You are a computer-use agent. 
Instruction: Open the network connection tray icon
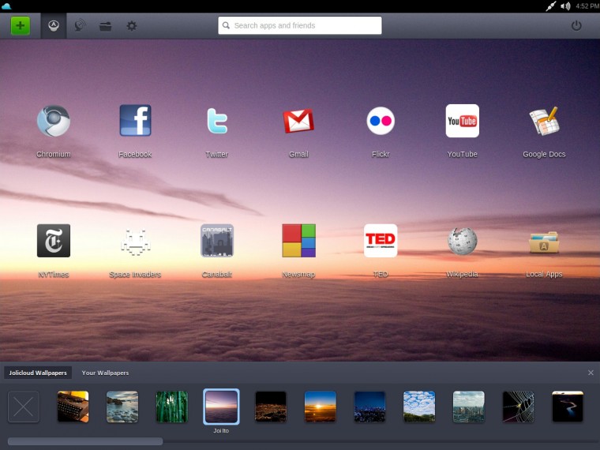pyautogui.click(x=550, y=6)
